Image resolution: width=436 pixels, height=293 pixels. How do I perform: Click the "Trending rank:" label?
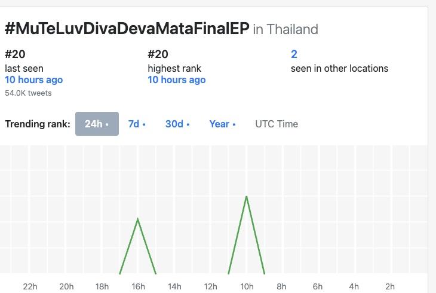(37, 124)
